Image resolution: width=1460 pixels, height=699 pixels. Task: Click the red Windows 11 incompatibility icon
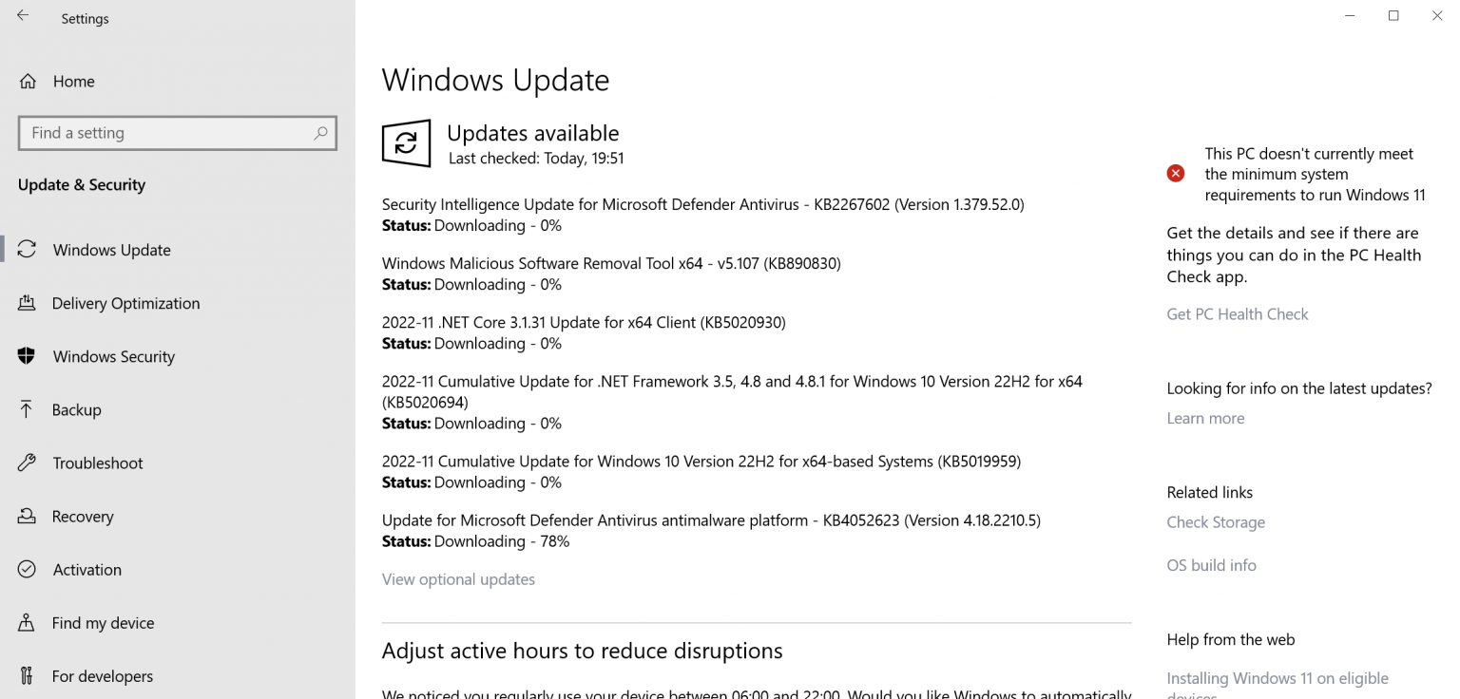[x=1176, y=173]
